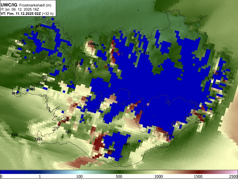Screen dimensions: 238x179
Task: Click the 567 value label
Action: click(x=68, y=132)
